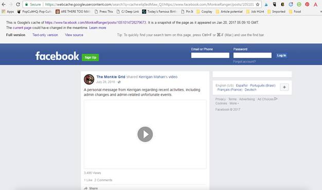Open the green circular checkmark extension icon
Image resolution: width=322 pixels, height=190 pixels.
(x=299, y=4)
